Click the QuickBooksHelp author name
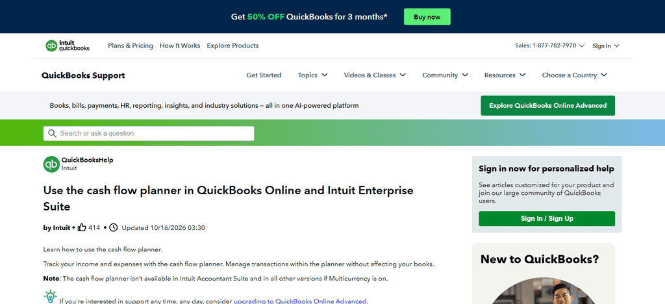665x304 pixels. pyautogui.click(x=88, y=160)
